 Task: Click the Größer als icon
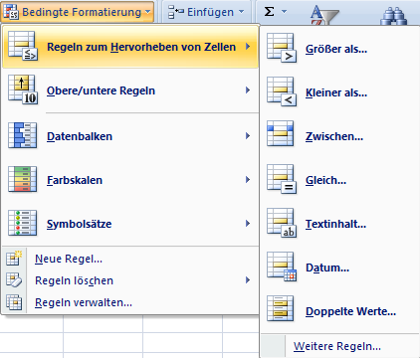[x=282, y=48]
